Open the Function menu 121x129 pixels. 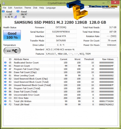[x=18, y=8]
